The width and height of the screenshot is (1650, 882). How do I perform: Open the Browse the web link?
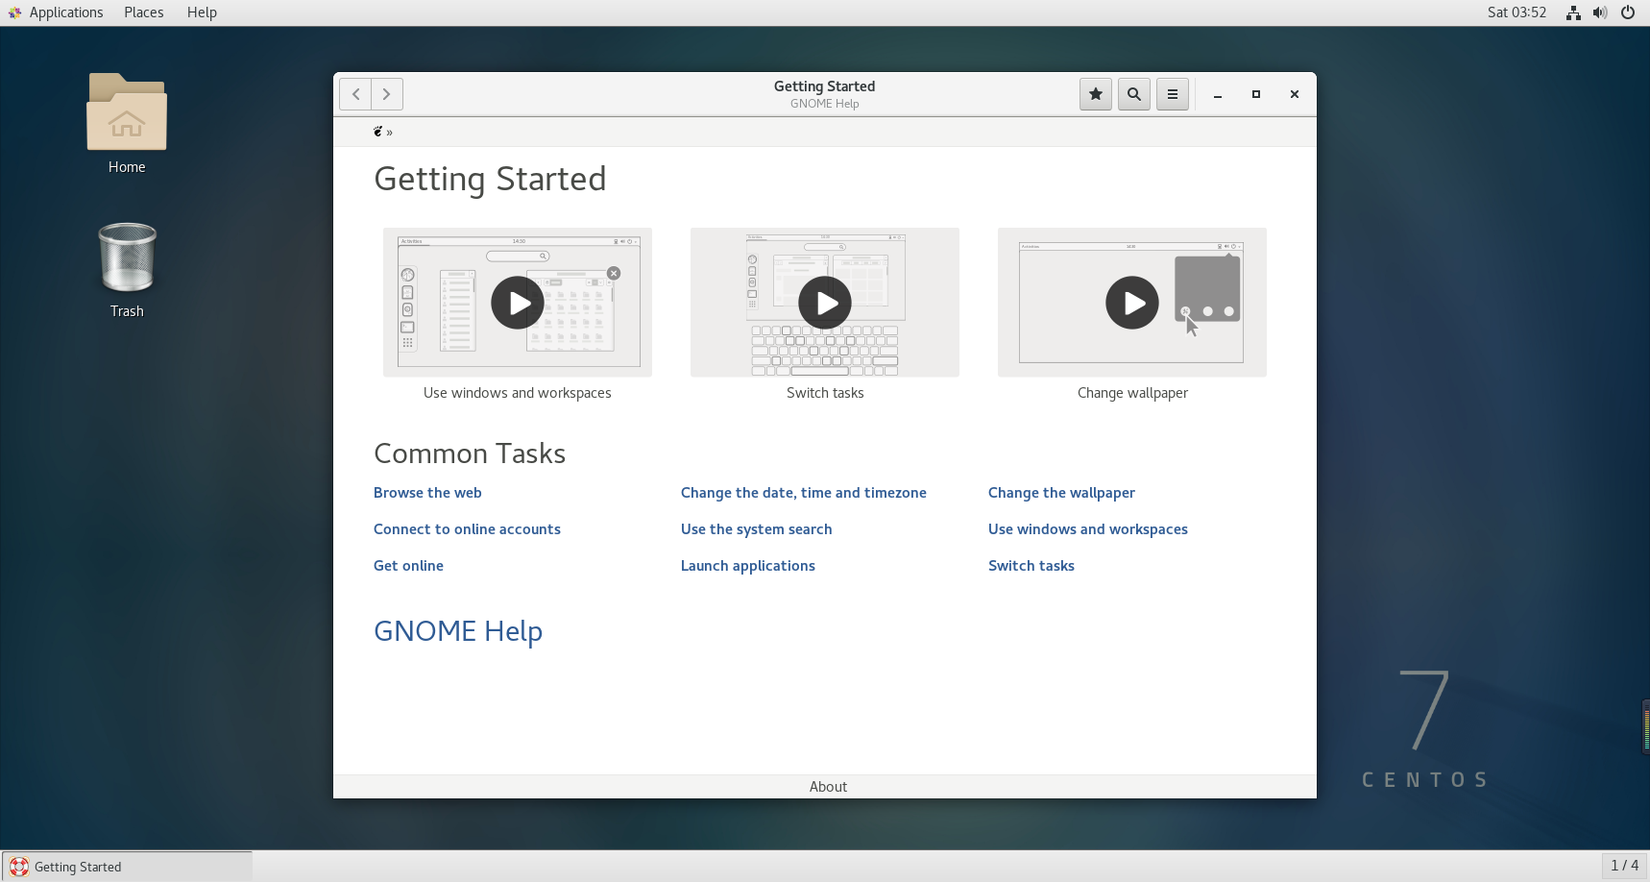coord(427,493)
